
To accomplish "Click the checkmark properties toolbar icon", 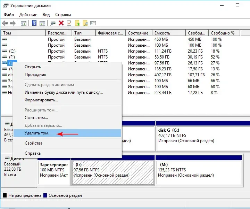I will [x=69, y=23].
